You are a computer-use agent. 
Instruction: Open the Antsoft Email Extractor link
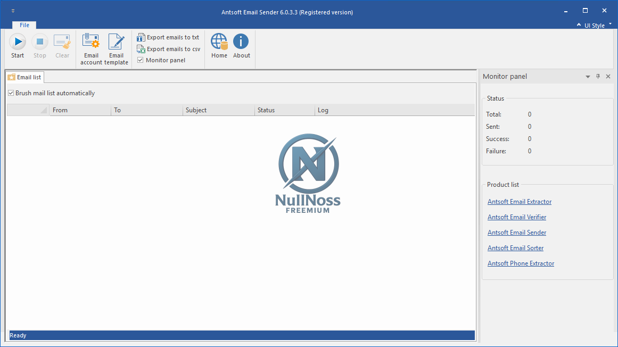pos(519,202)
